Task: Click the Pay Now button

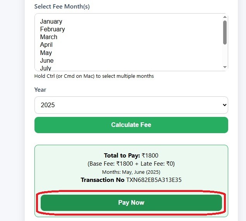Action: (131, 203)
